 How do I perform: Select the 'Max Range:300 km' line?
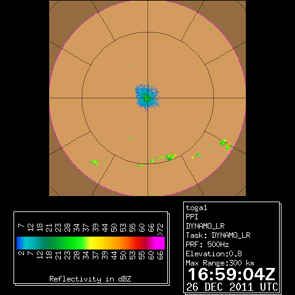(220, 263)
